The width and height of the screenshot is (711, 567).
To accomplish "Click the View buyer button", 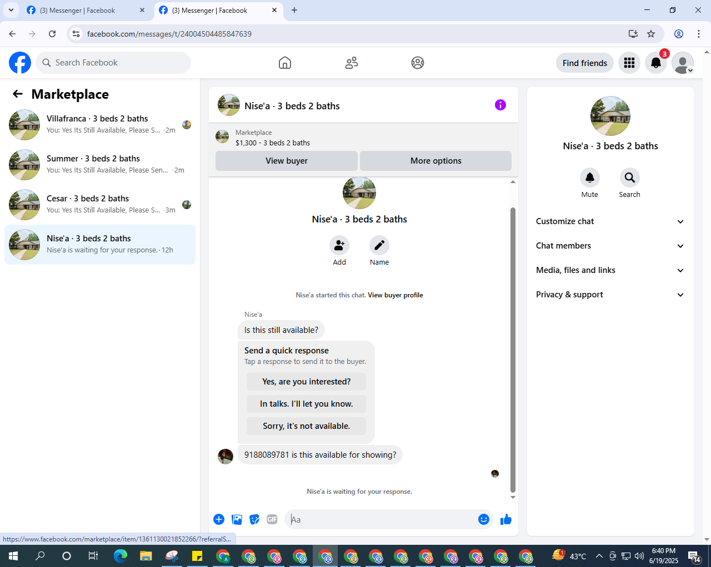I will pyautogui.click(x=287, y=161).
